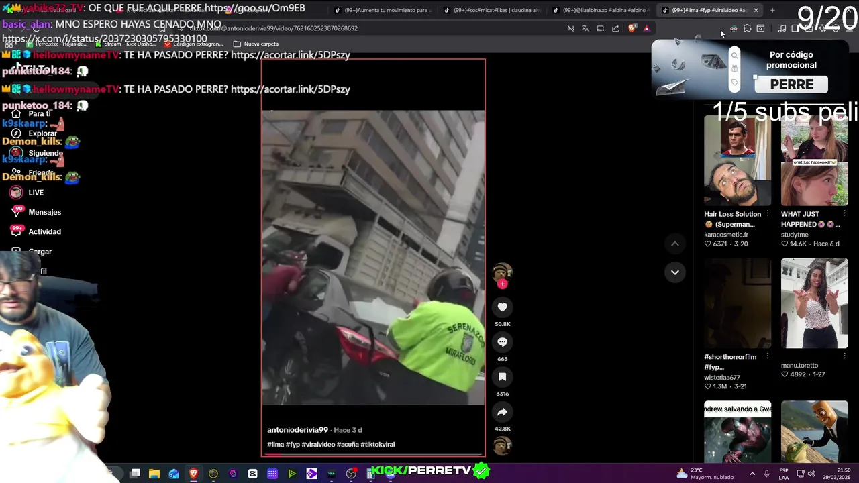The image size is (859, 483).
Task: Switch to the 'Aumenta tu movimiento' browser tab
Action: tap(383, 10)
